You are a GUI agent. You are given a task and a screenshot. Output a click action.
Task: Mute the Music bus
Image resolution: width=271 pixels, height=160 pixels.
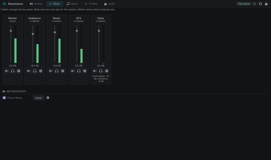tap(51, 71)
